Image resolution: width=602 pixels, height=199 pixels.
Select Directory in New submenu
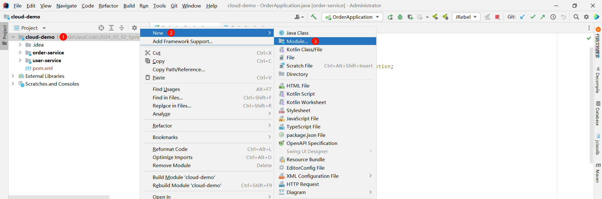coord(325,74)
